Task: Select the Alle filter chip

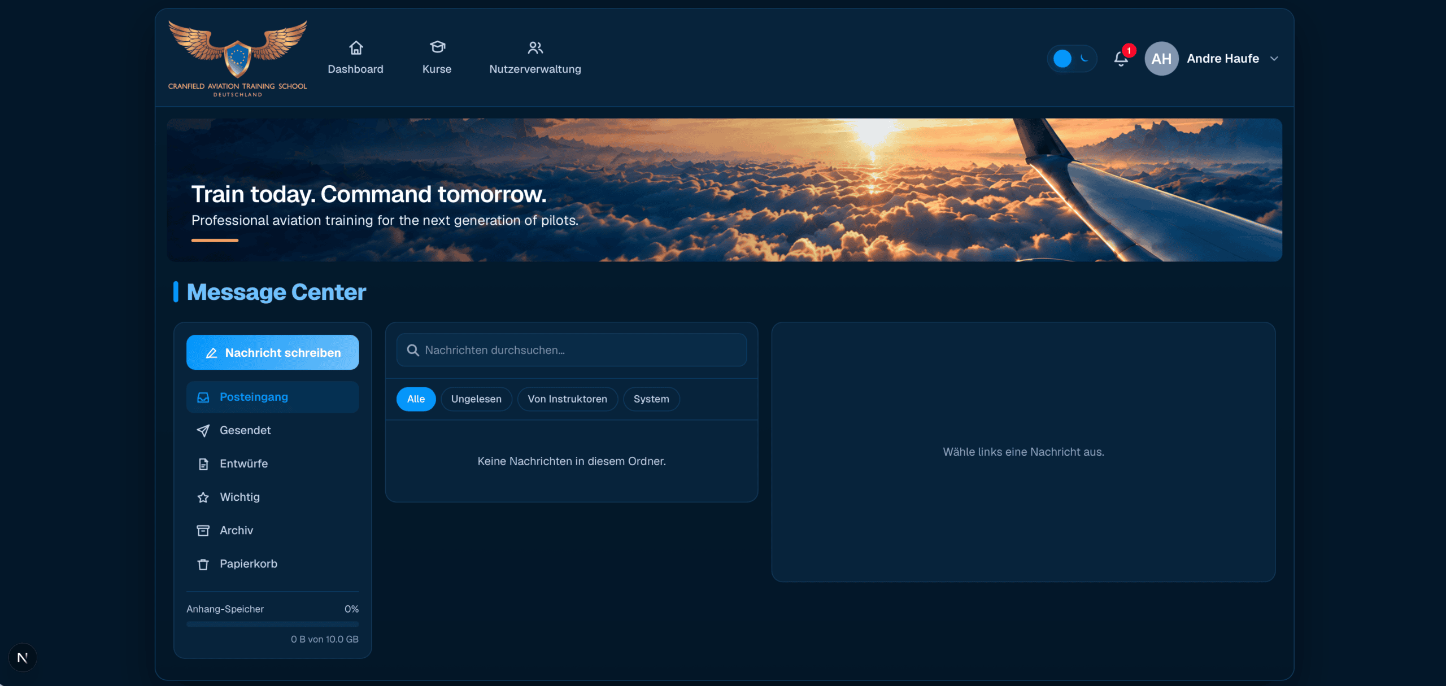Action: [x=416, y=399]
